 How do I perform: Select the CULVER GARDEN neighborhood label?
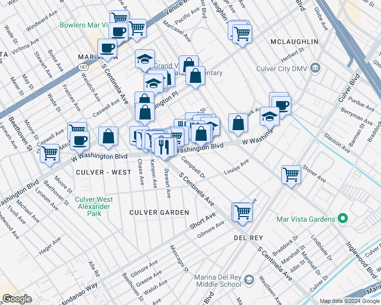[159, 212]
